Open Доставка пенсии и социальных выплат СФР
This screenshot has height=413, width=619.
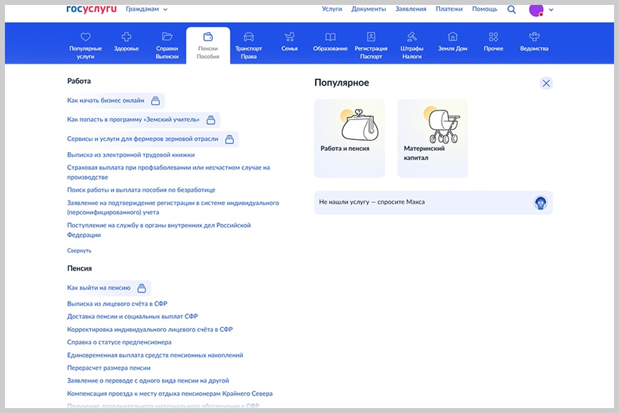pyautogui.click(x=132, y=316)
